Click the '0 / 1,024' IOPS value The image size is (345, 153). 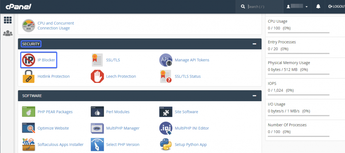pyautogui.click(x=276, y=90)
